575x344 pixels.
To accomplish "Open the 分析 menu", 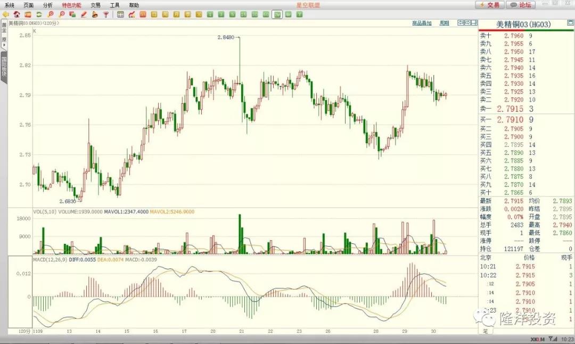I will (48, 5).
